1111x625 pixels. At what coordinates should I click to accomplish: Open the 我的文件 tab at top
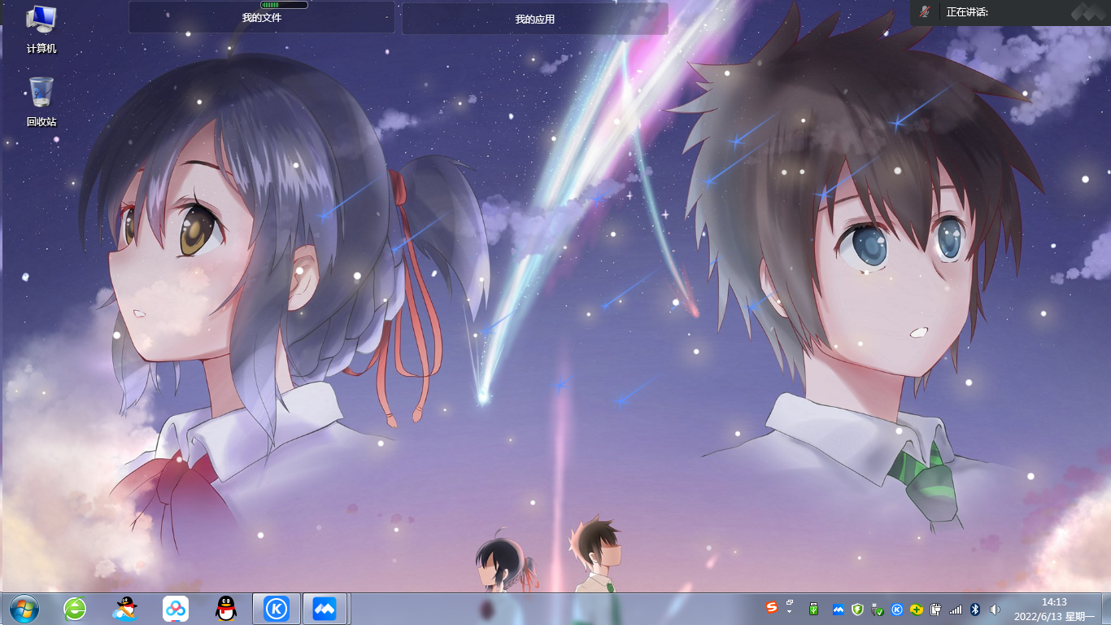pos(262,17)
